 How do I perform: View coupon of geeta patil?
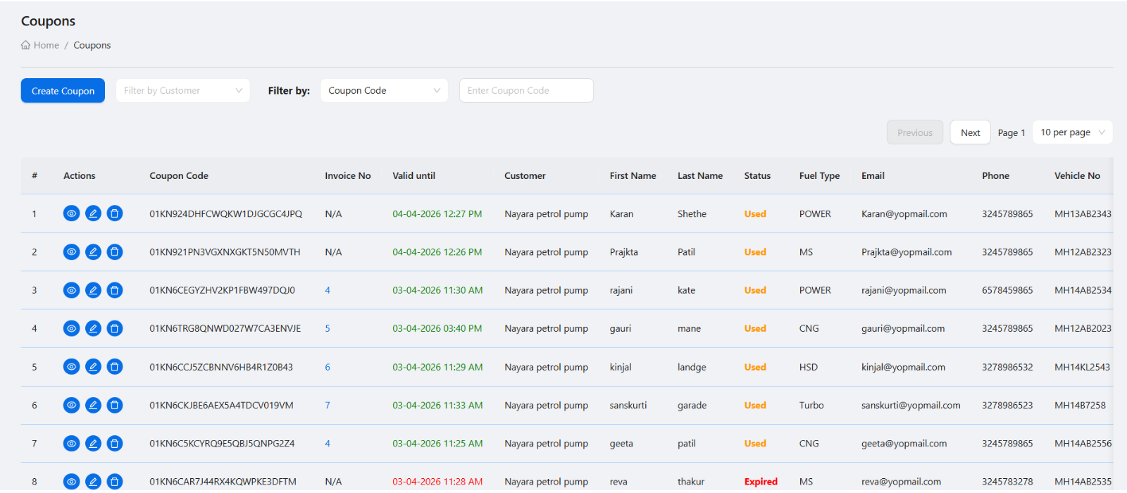click(x=72, y=443)
